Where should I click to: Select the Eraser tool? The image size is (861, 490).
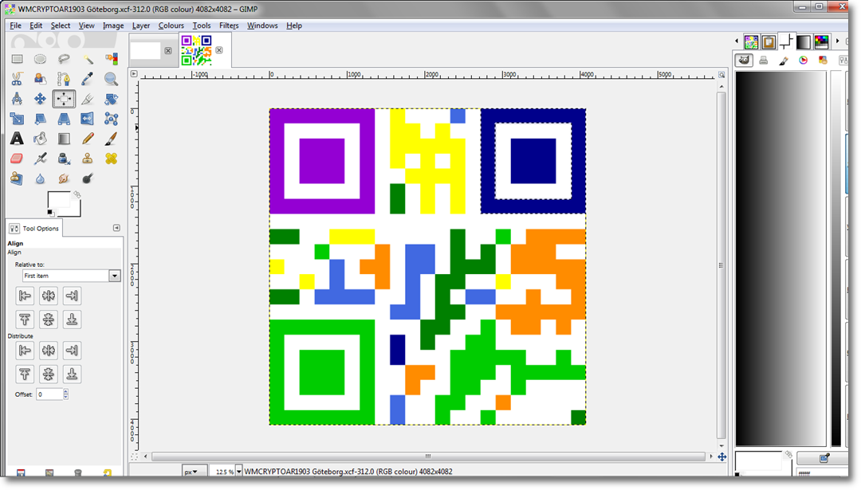(17, 159)
